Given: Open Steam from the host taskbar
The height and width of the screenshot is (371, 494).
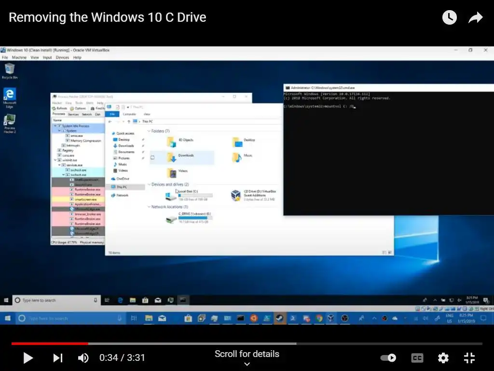Looking at the screenshot, I should coord(279,318).
